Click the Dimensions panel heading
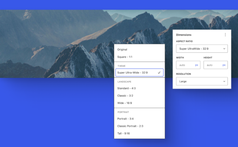The image size is (238, 147). tap(184, 35)
